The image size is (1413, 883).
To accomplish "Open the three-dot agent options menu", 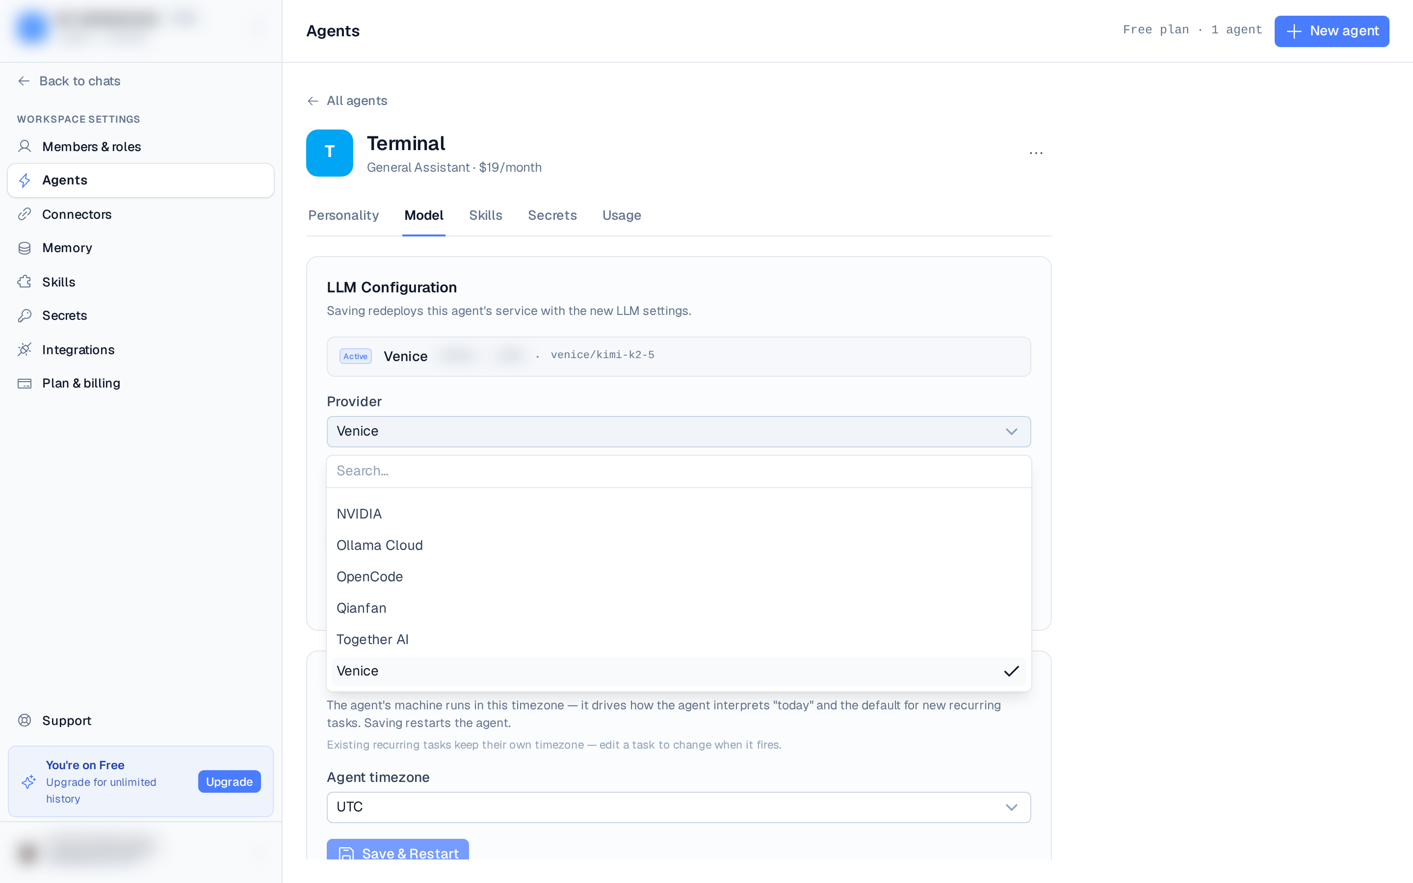I will (1036, 153).
